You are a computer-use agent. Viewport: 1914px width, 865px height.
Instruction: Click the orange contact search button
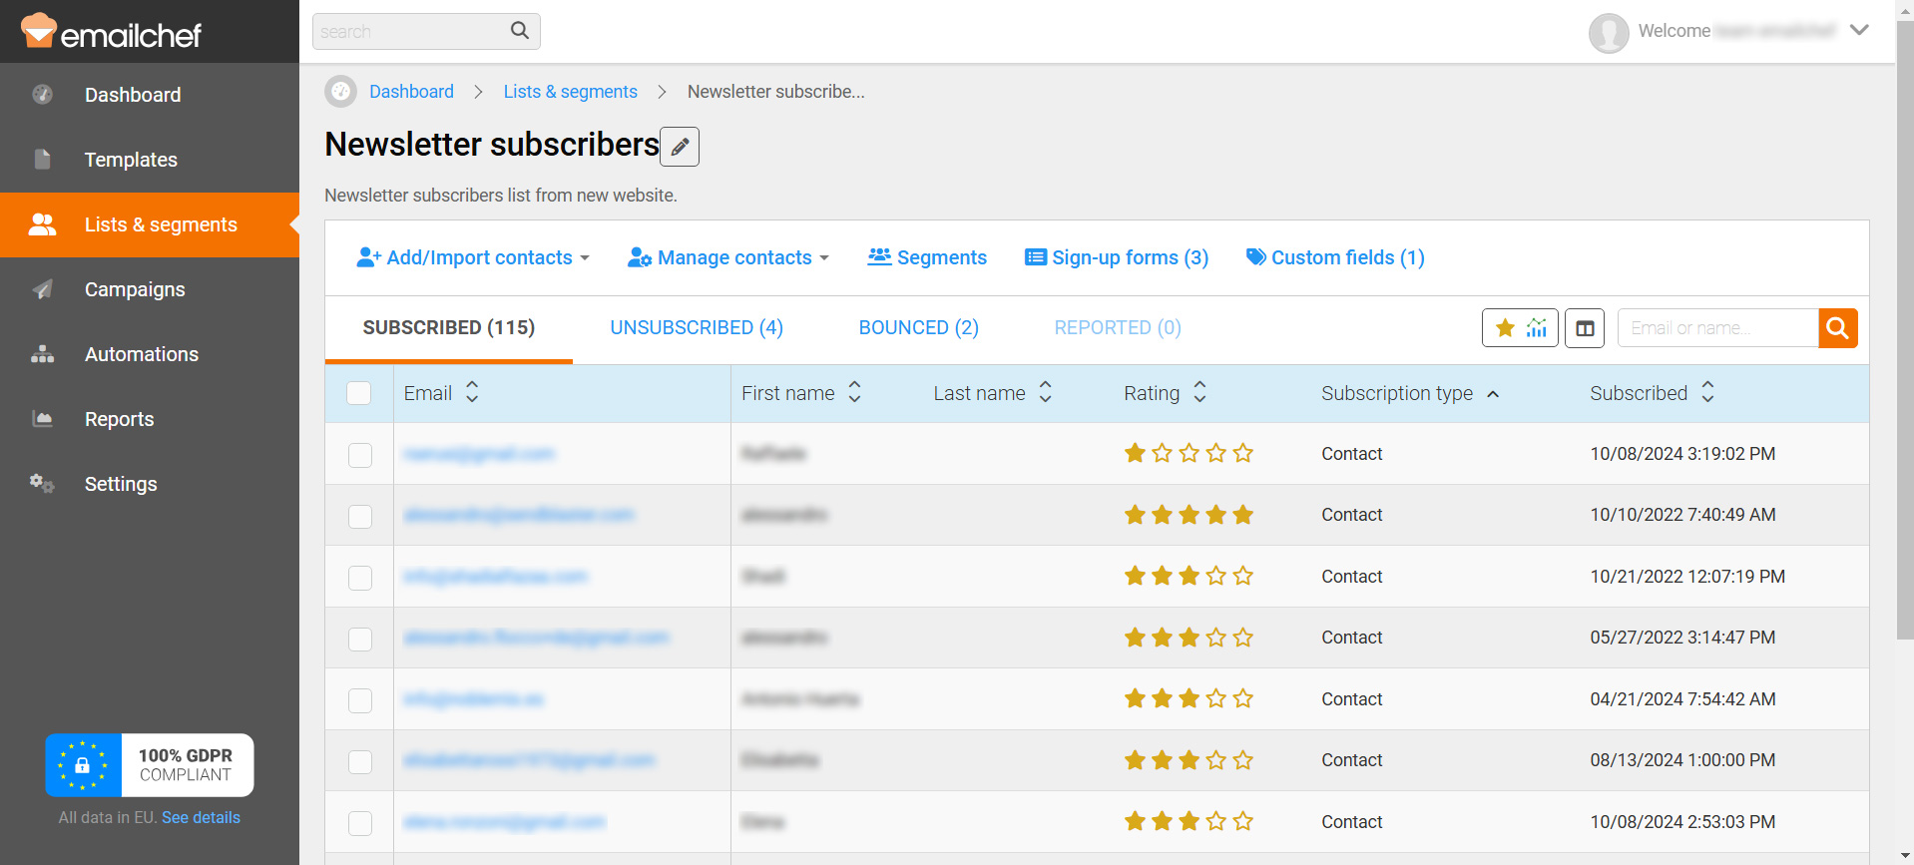[x=1838, y=328]
